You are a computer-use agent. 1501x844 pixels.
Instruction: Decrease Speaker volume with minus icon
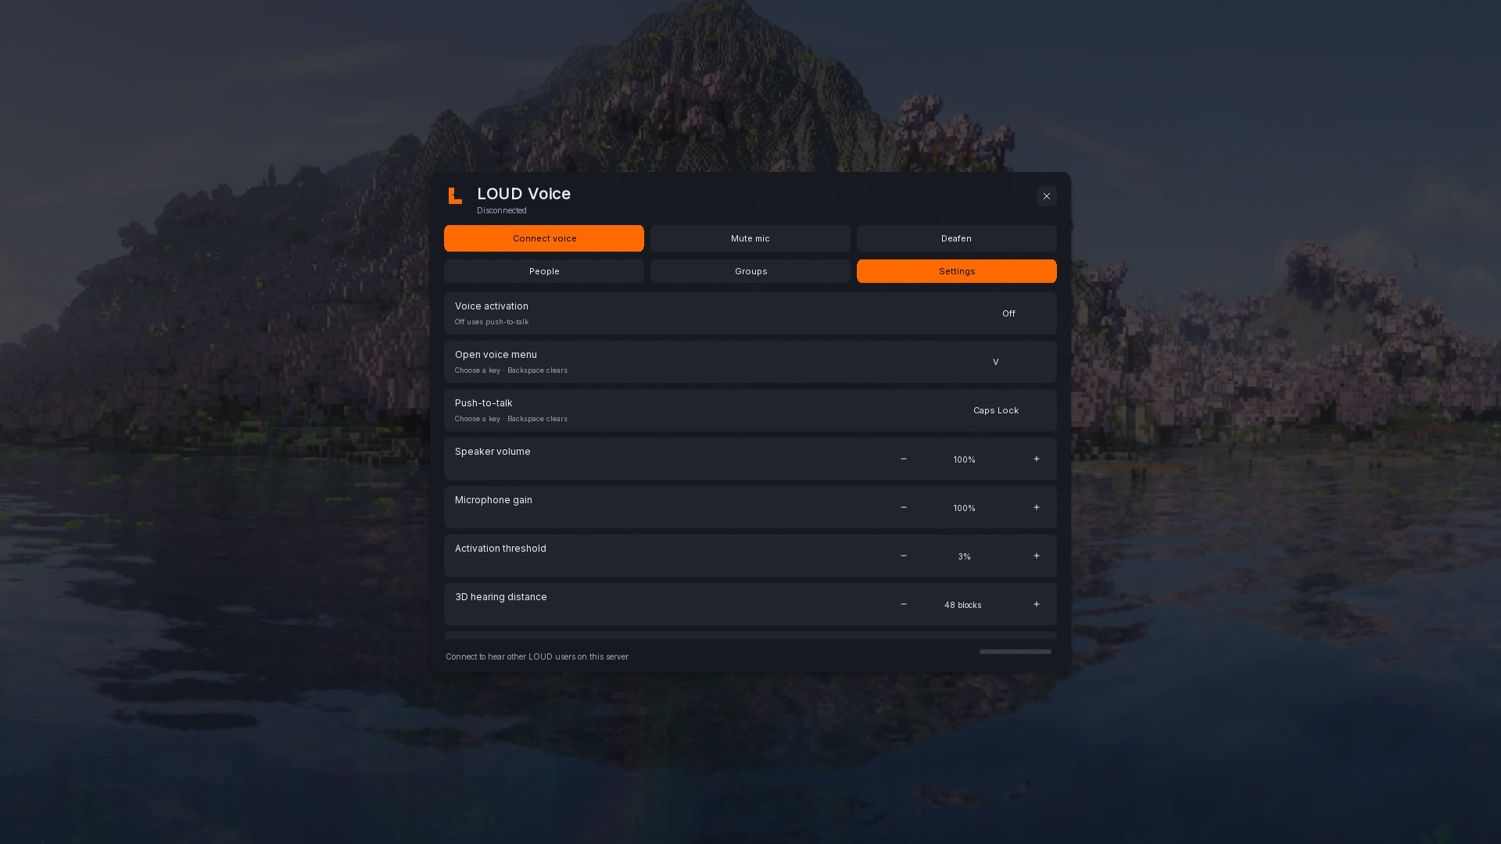tap(904, 459)
